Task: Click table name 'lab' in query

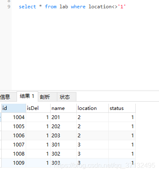Action: click(x=64, y=7)
